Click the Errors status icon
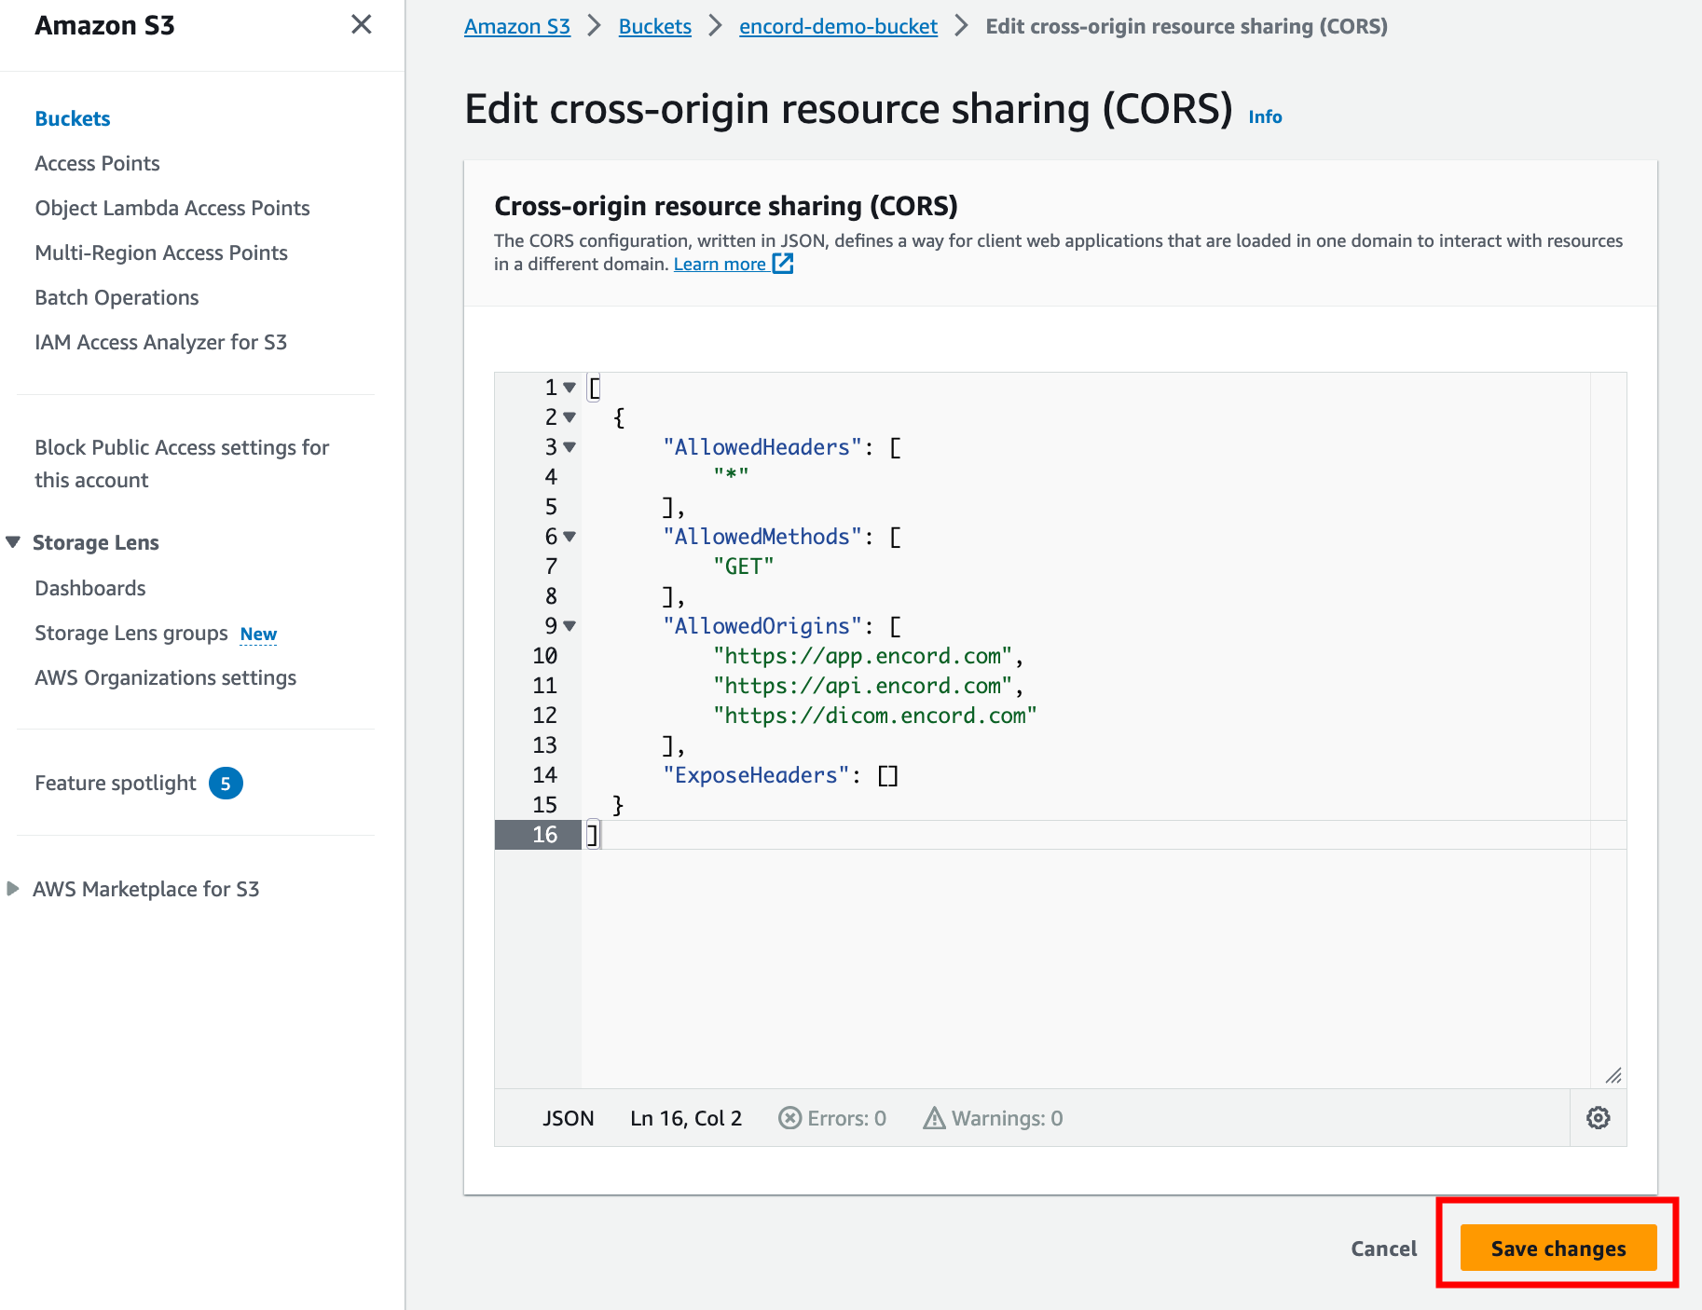Screen dimensions: 1702x1310 click(789, 1117)
